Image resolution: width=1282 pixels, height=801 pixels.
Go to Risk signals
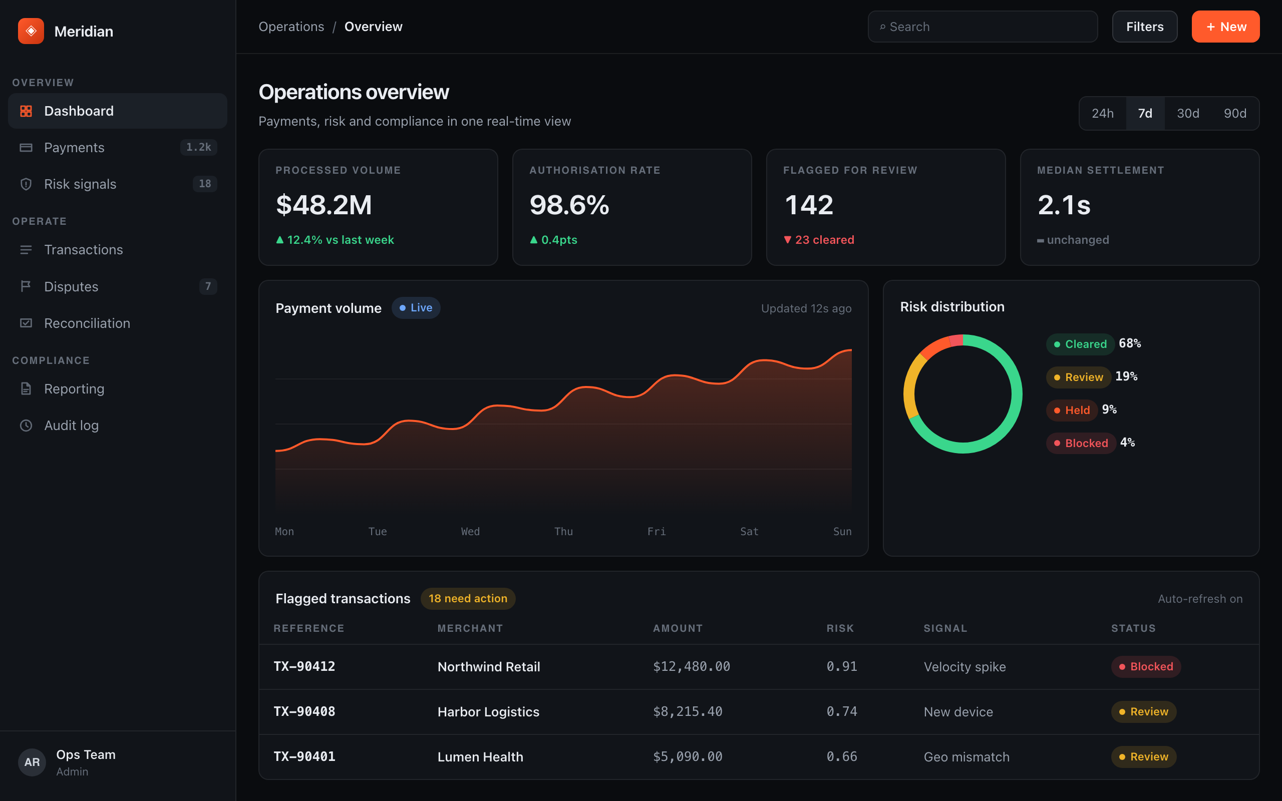click(x=118, y=184)
